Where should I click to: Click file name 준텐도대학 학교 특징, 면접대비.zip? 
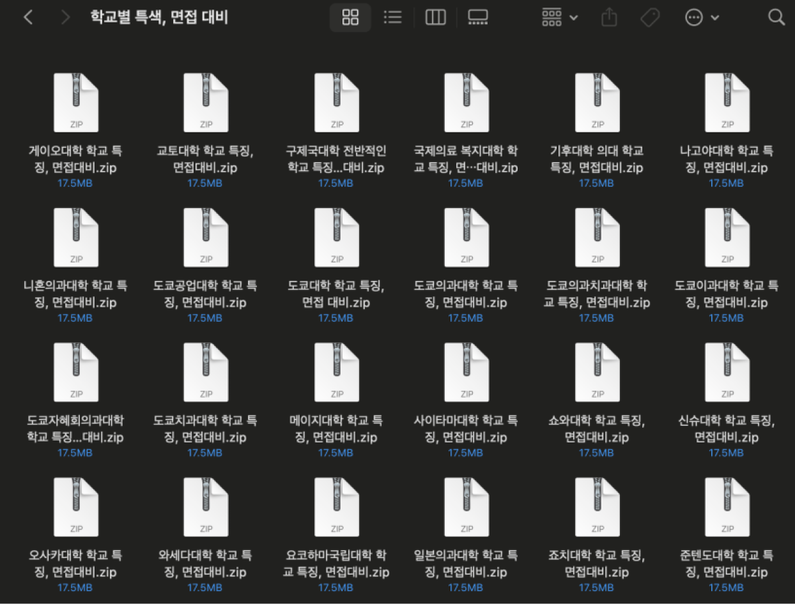tap(727, 564)
